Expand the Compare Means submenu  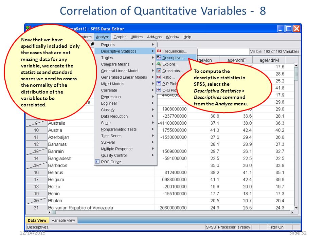tap(125, 64)
